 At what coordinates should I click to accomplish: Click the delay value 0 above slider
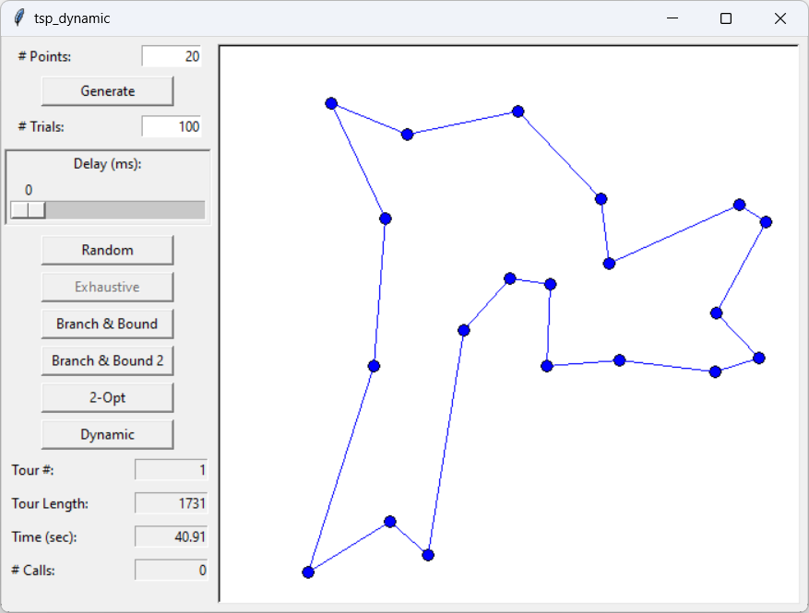(x=29, y=190)
